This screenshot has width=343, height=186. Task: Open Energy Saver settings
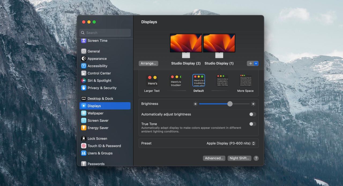(x=105, y=128)
